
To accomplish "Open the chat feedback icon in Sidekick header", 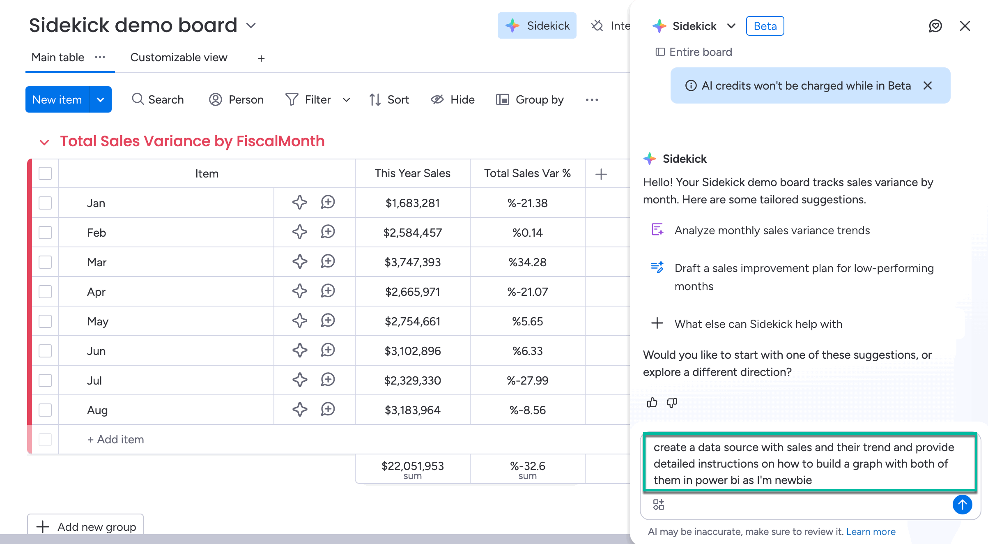I will click(935, 26).
